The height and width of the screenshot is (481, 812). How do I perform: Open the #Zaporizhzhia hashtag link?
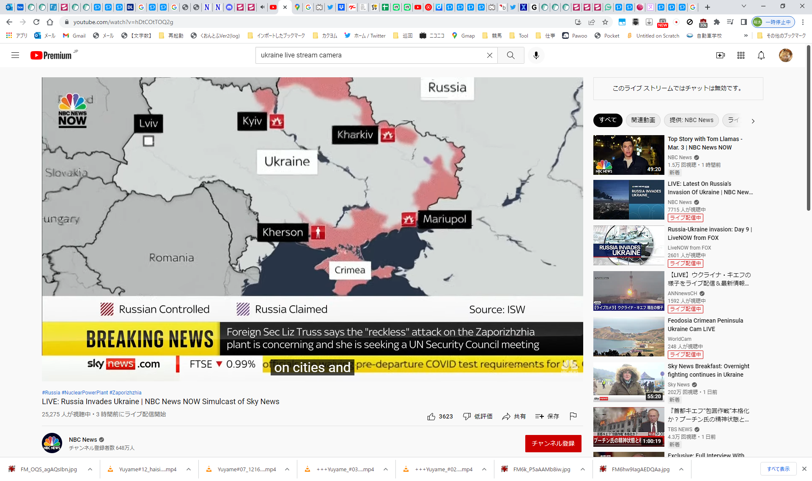coord(125,393)
